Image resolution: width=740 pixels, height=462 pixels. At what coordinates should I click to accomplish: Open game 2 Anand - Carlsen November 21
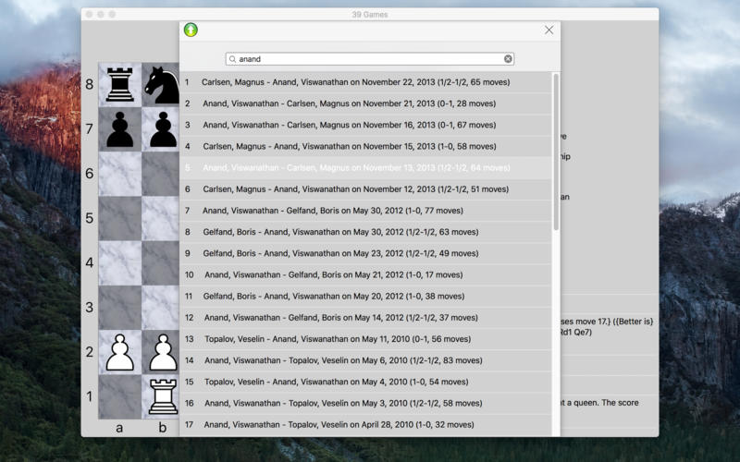365,103
